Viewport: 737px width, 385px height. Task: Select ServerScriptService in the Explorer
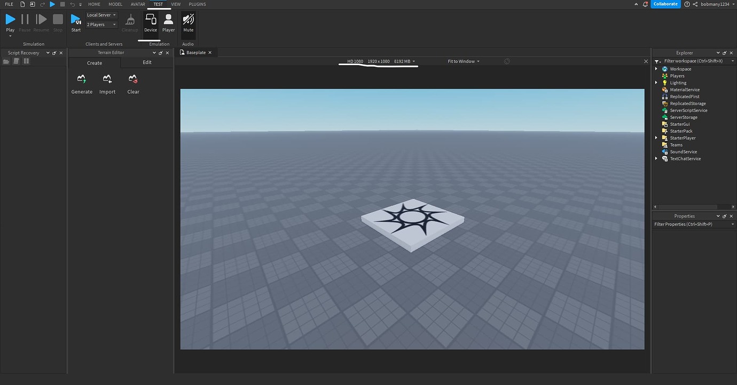(688, 110)
